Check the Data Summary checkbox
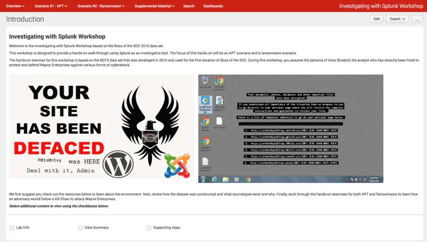427x242 pixels. [80, 227]
